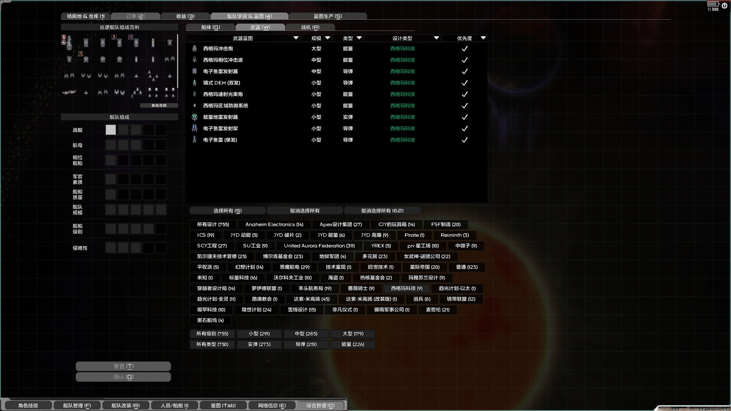731x411 pixels.
Task: Click the flagship icon in the fleet example grid
Action: (69, 43)
